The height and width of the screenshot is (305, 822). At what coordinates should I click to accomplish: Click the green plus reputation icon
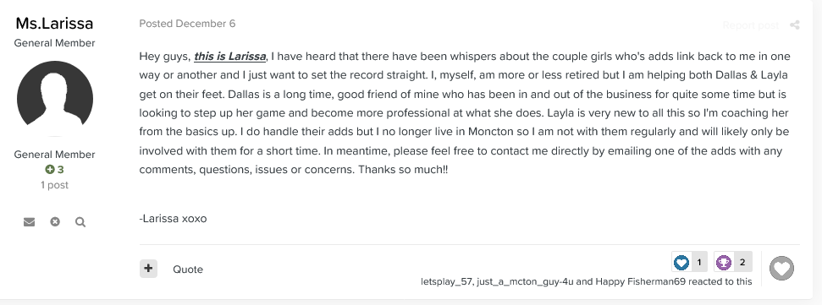tap(50, 170)
